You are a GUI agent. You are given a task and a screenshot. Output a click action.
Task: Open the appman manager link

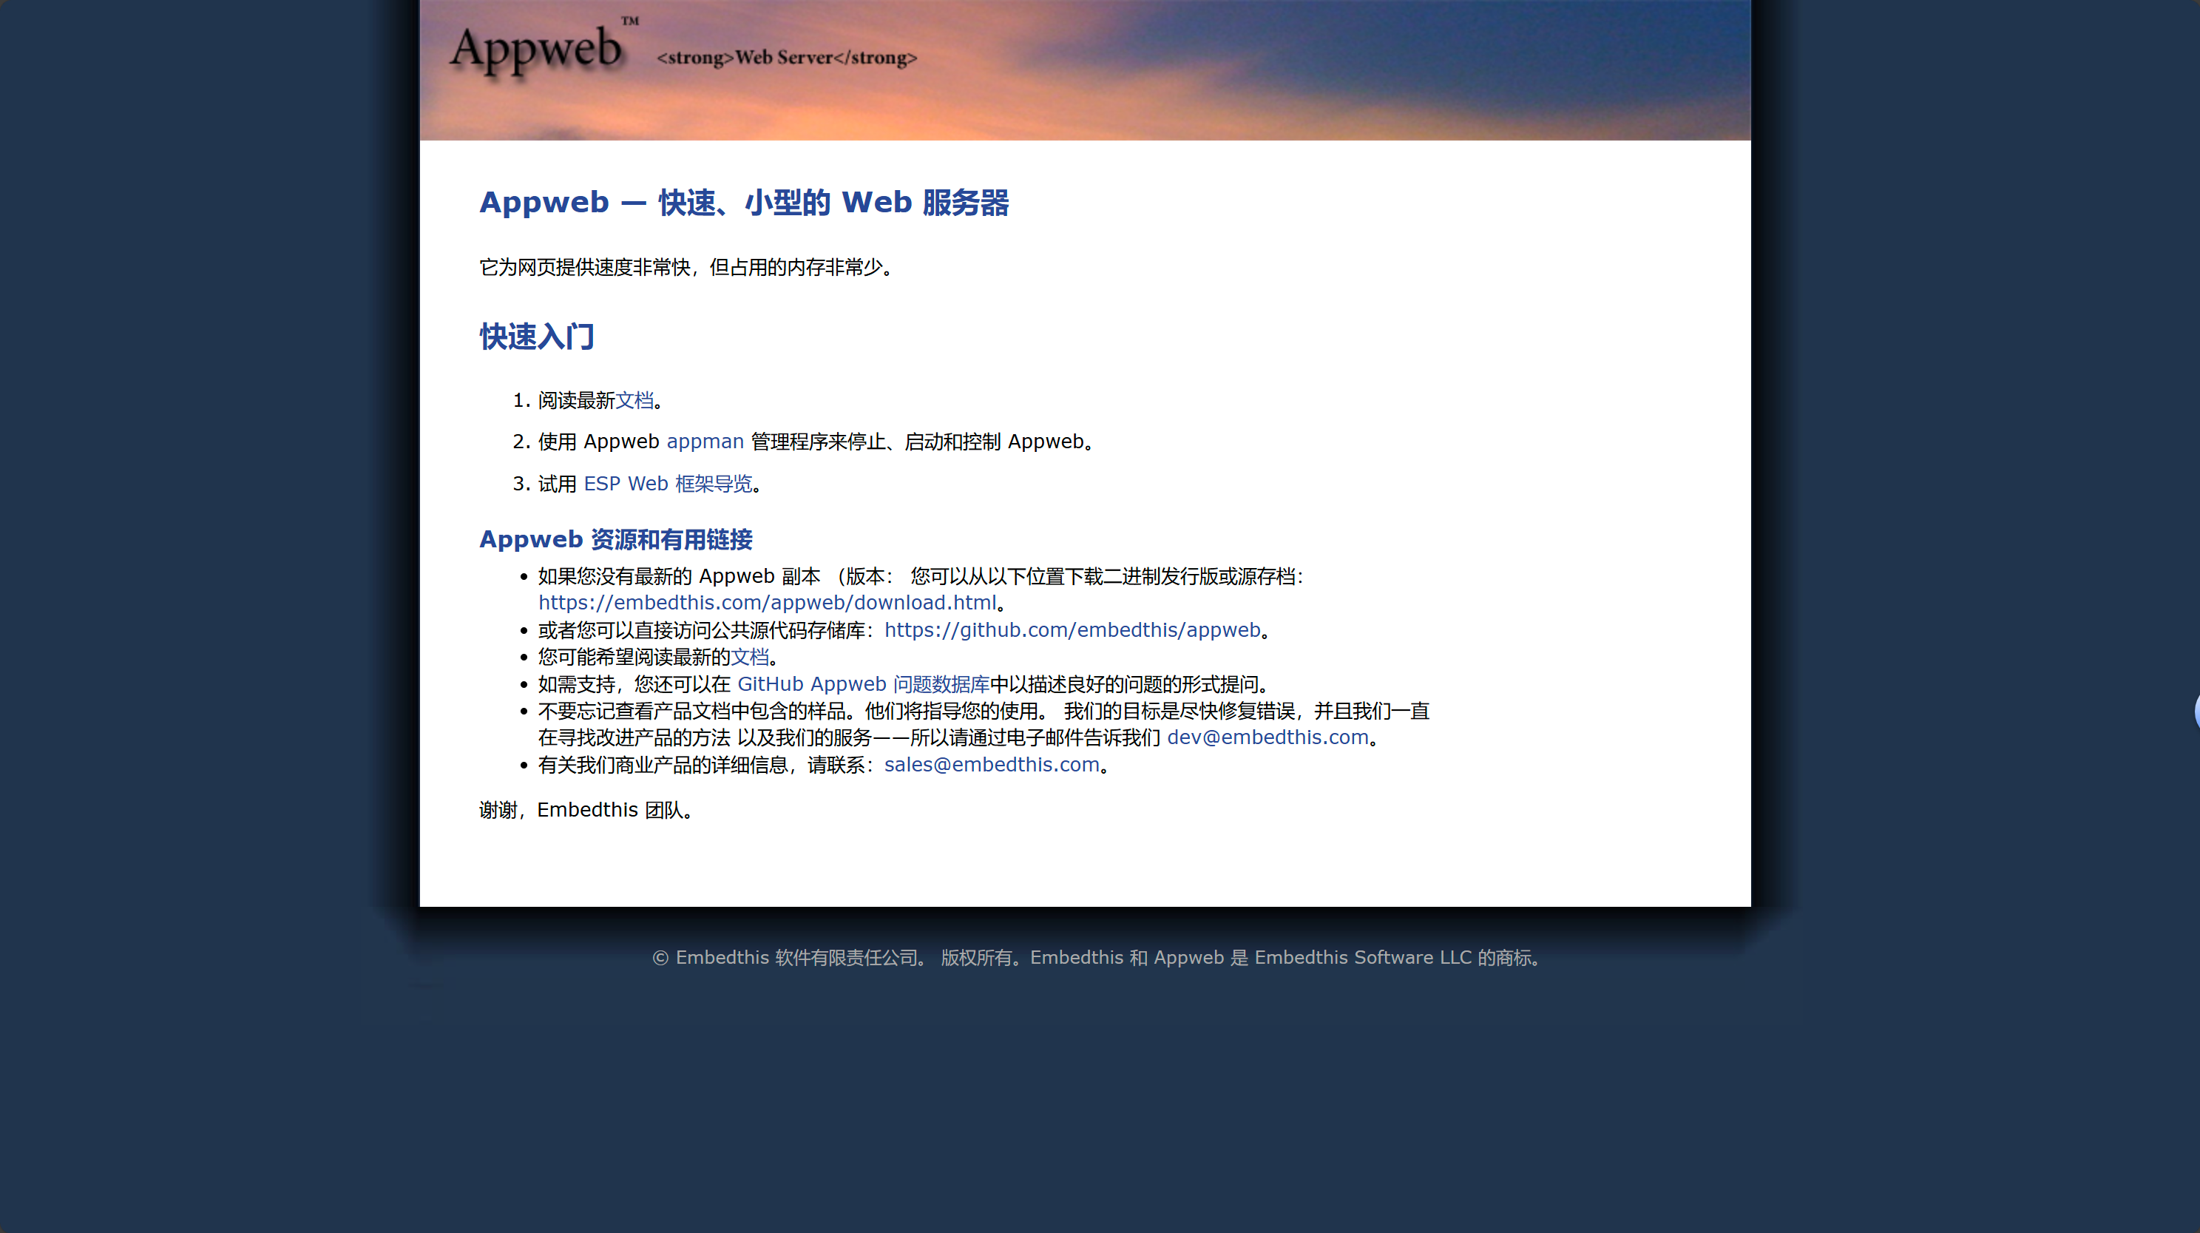point(705,442)
